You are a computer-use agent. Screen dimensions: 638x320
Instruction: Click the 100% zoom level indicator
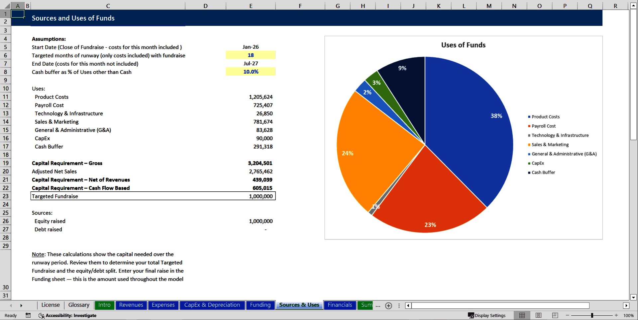tap(629, 315)
